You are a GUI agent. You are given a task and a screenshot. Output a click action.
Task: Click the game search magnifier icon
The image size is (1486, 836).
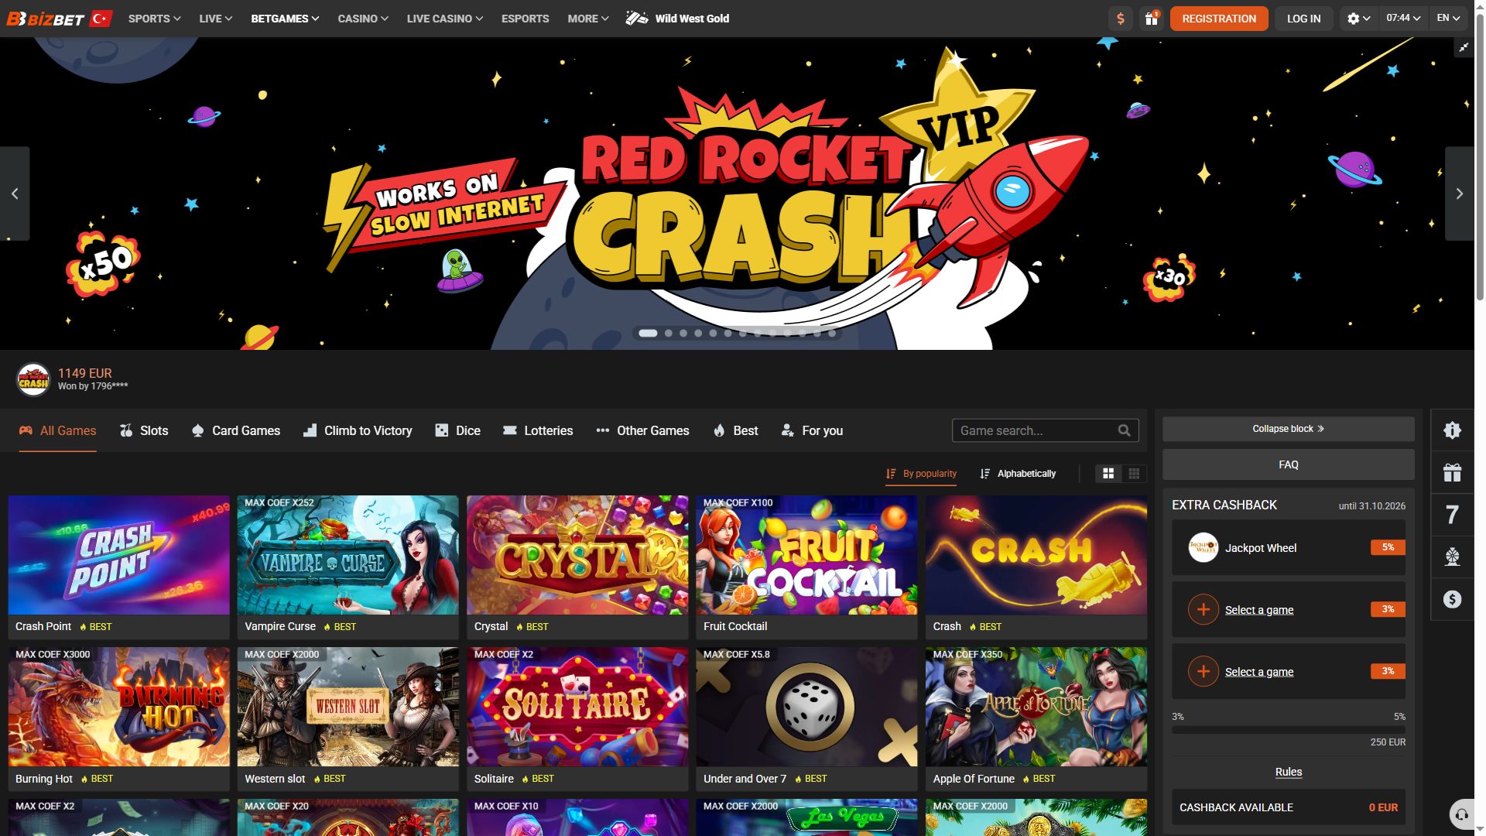point(1124,430)
